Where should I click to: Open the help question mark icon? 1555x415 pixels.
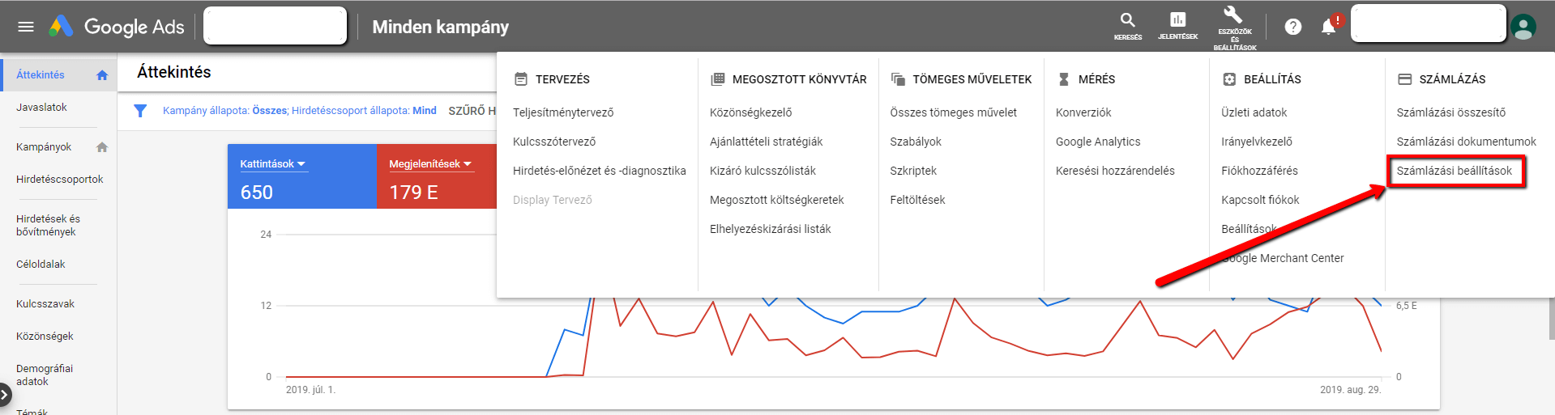[x=1293, y=27]
